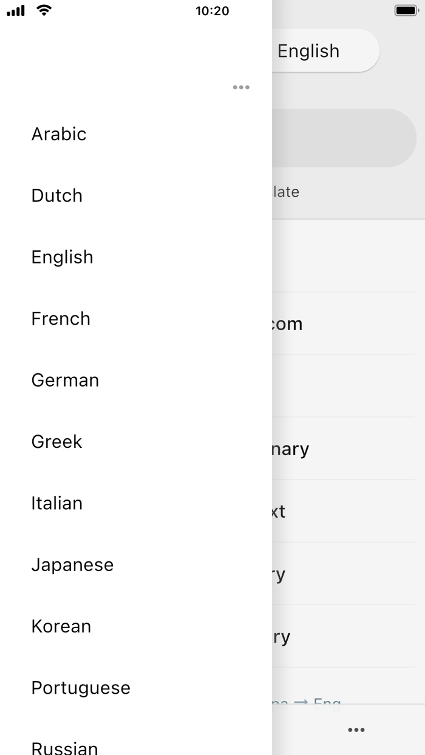Choose Portuguese as the language
Viewport: 425px width, 755px height.
81,688
